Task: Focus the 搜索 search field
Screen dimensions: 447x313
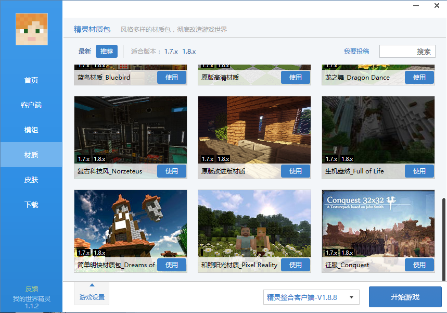Action: (x=407, y=52)
